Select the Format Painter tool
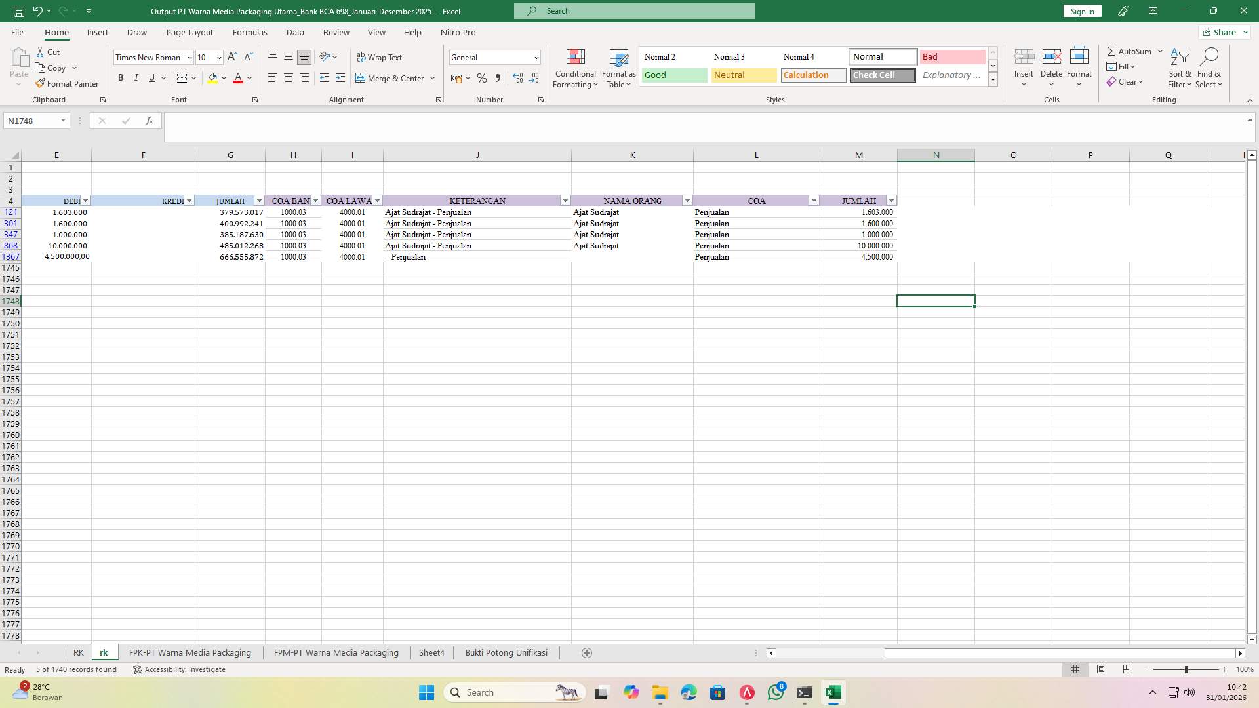 (x=68, y=83)
